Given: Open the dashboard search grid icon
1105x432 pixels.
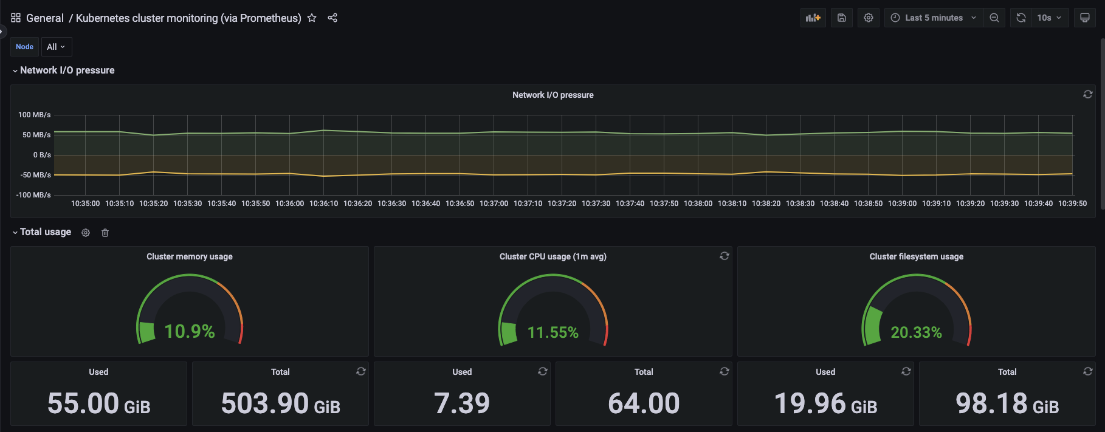Looking at the screenshot, I should (16, 18).
